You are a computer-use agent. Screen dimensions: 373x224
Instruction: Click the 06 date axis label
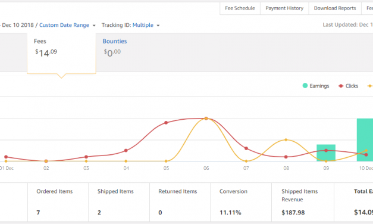[206, 168]
